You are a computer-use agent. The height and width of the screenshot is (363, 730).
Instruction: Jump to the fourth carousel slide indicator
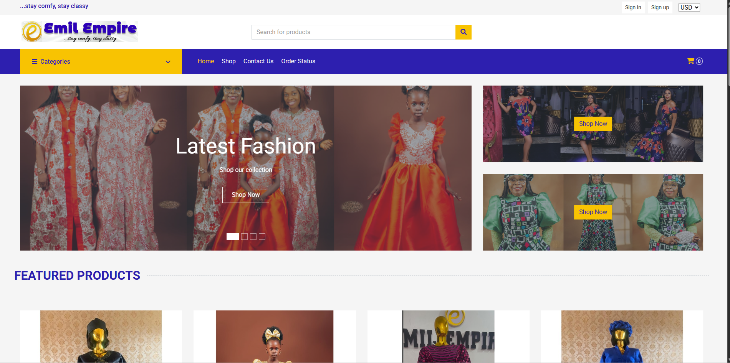(x=262, y=236)
